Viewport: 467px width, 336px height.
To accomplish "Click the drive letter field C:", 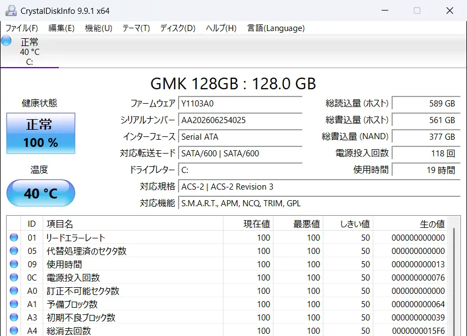I will (x=240, y=170).
